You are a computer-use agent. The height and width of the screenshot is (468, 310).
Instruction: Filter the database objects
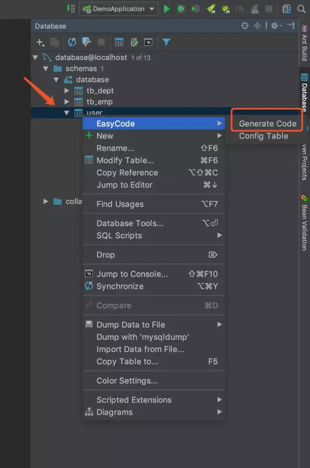[166, 42]
